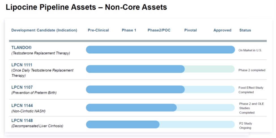Viewport: 276px width, 138px height.
Task: Click the TLANDO full-length progress bar
Action: (x=160, y=50)
